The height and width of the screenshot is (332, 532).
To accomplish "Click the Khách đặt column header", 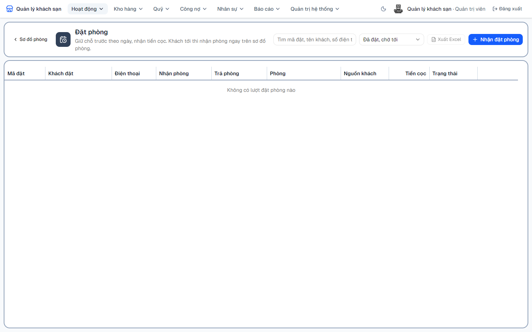I will [x=78, y=73].
